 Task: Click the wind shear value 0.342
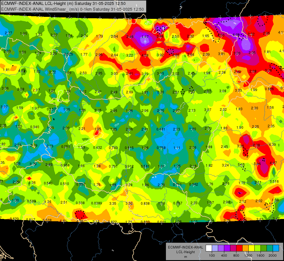(193, 184)
